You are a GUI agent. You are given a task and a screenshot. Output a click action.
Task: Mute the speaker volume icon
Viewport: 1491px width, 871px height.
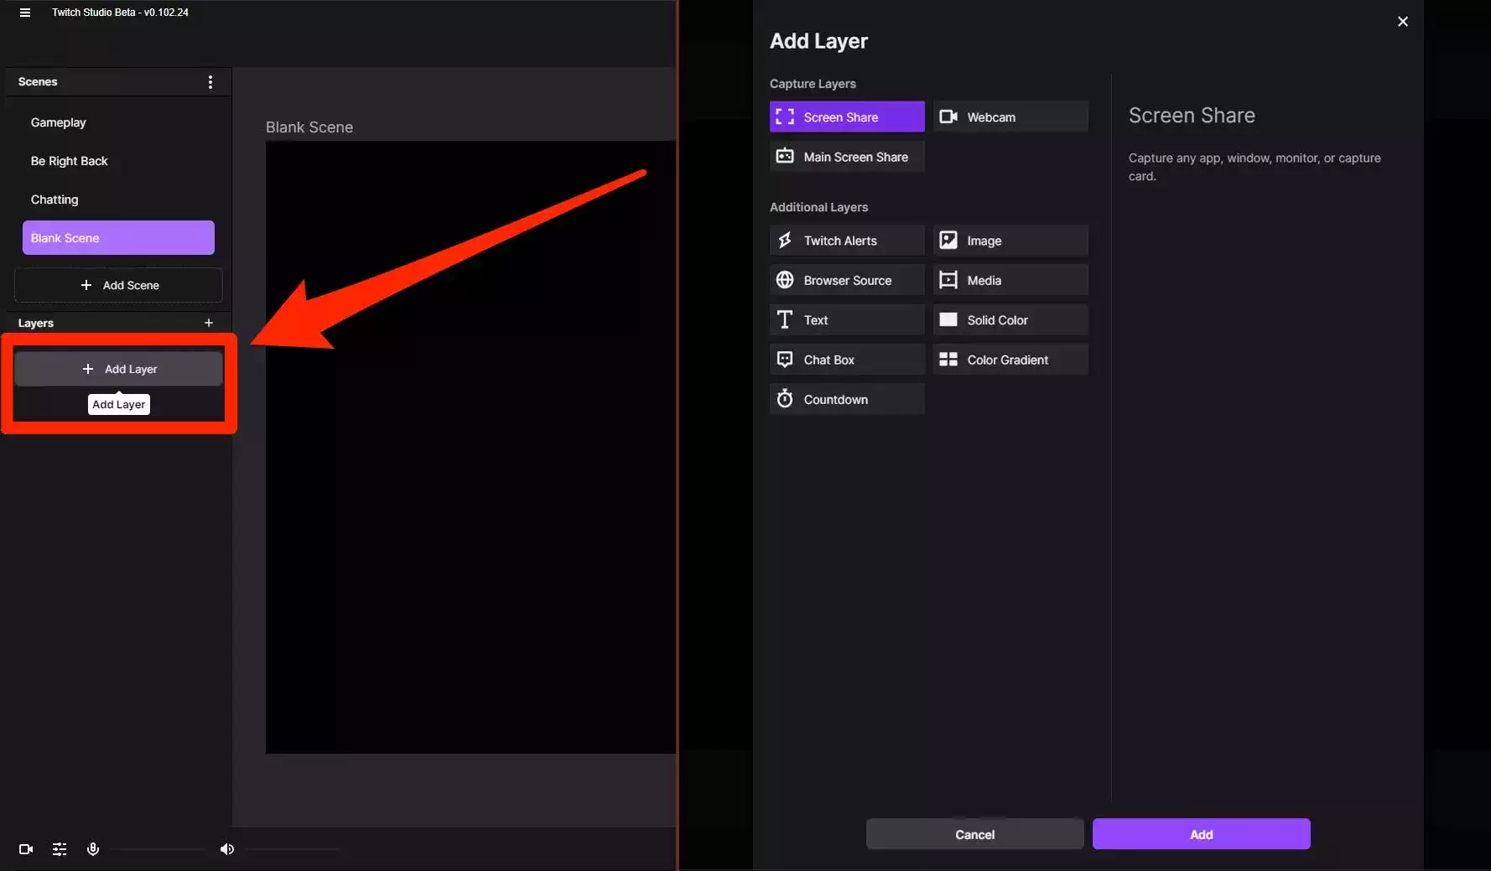[227, 849]
